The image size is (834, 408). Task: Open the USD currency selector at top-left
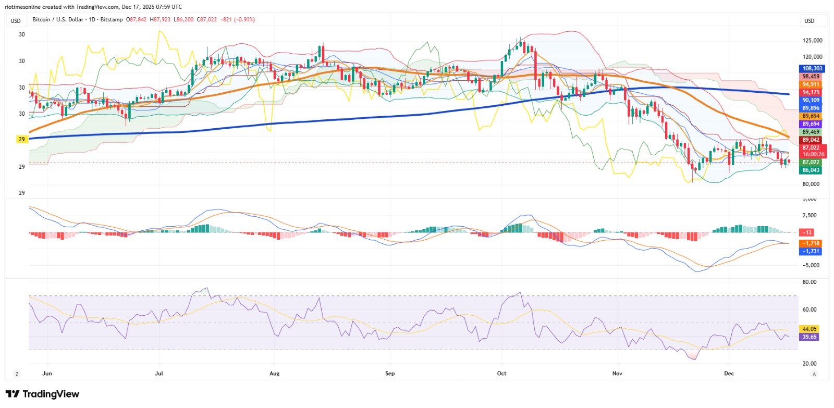coord(16,21)
